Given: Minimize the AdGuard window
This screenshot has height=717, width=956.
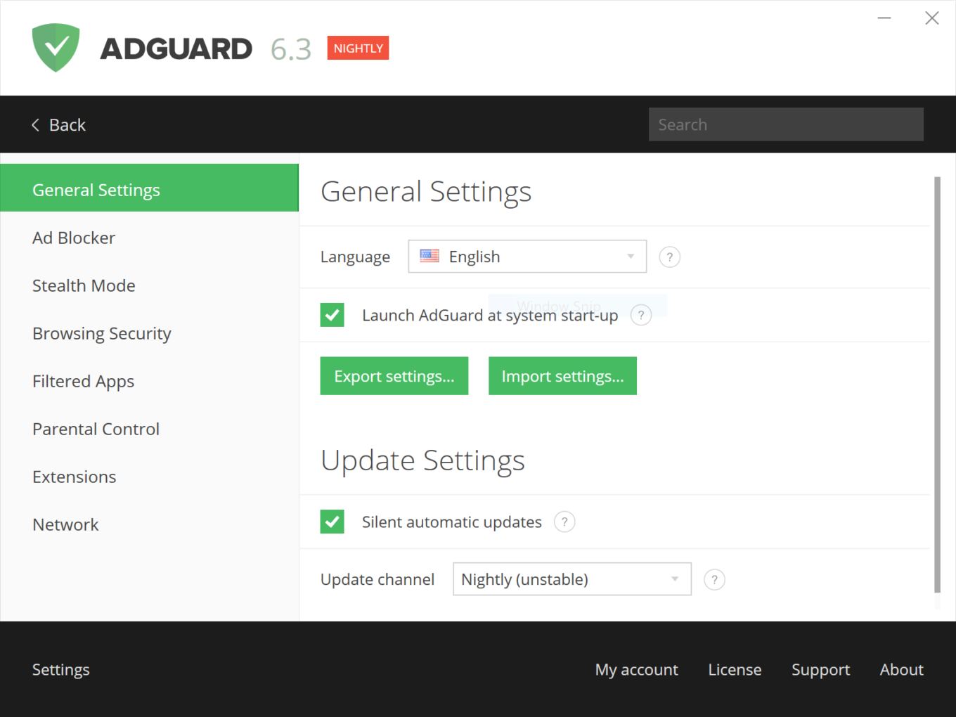Looking at the screenshot, I should coord(884,18).
